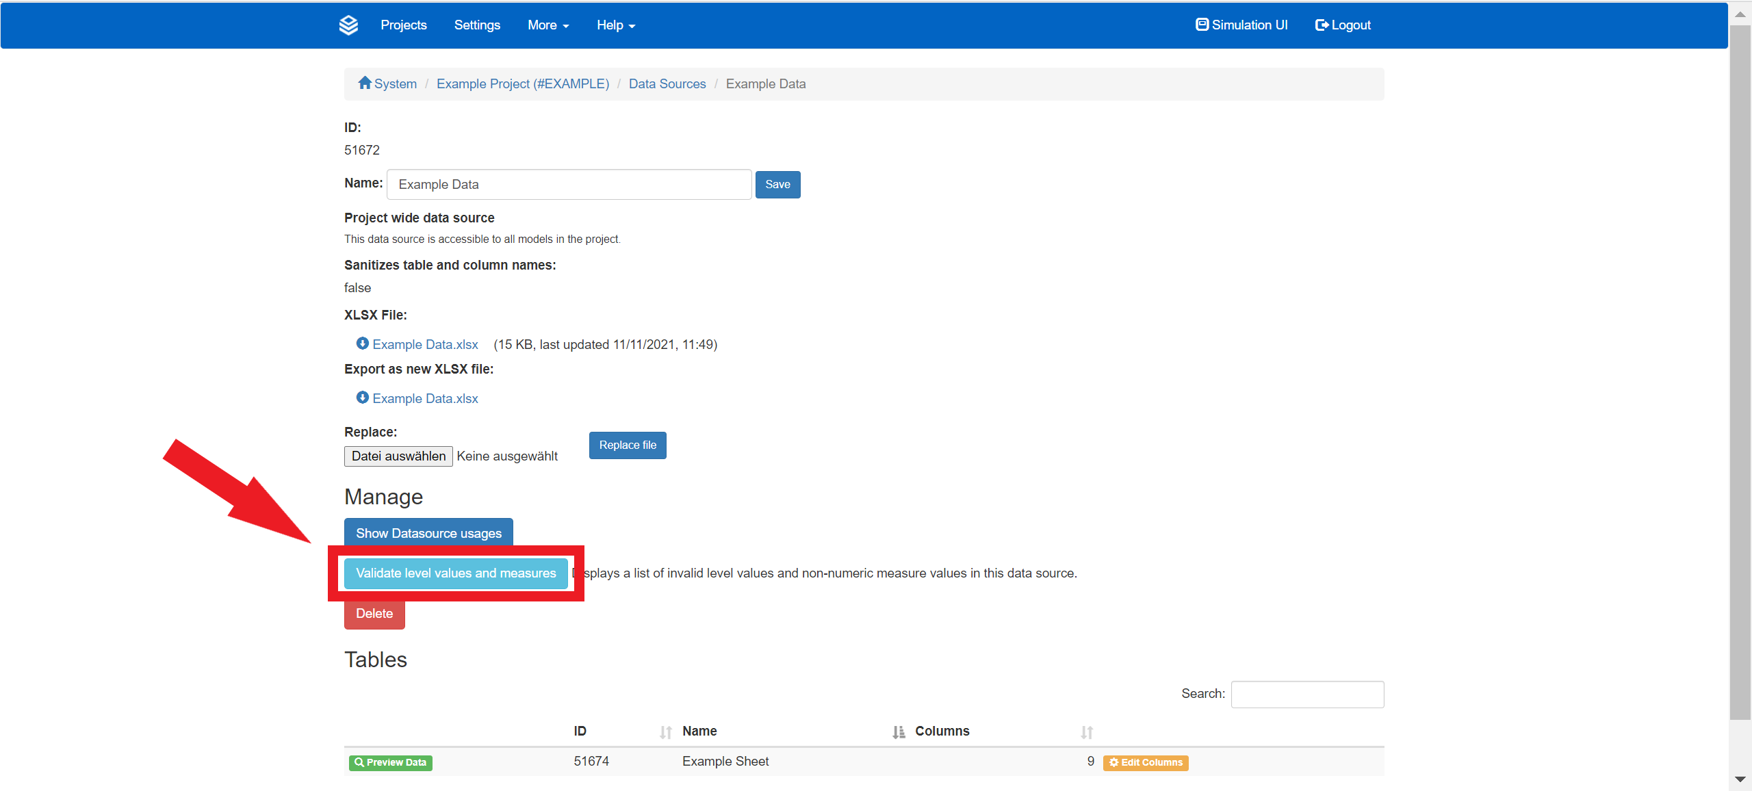Expand the Help dropdown menu
Viewport: 1752px width, 791px height.
[x=615, y=25]
